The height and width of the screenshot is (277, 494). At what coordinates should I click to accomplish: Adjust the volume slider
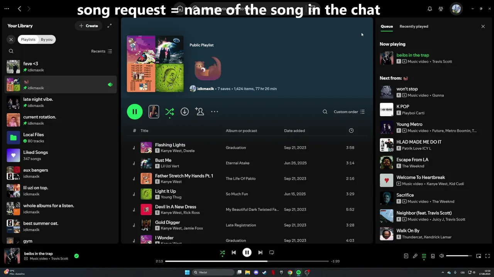tap(459, 256)
